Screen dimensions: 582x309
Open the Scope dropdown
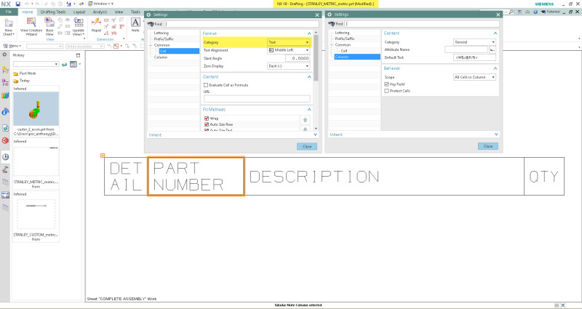tap(475, 77)
